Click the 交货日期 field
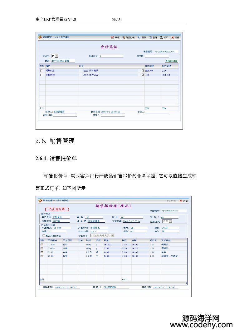This screenshot has width=234, height=331. [x=131, y=221]
